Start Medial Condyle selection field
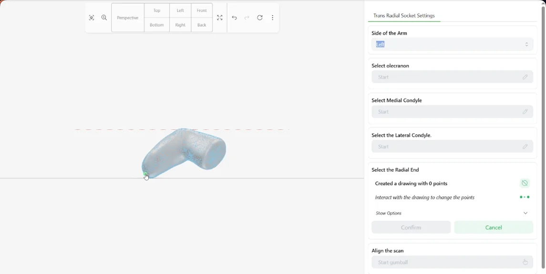Image resolution: width=546 pixels, height=274 pixels. pyautogui.click(x=453, y=111)
